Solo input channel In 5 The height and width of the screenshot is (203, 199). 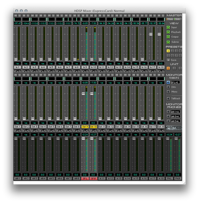(x=53, y=15)
